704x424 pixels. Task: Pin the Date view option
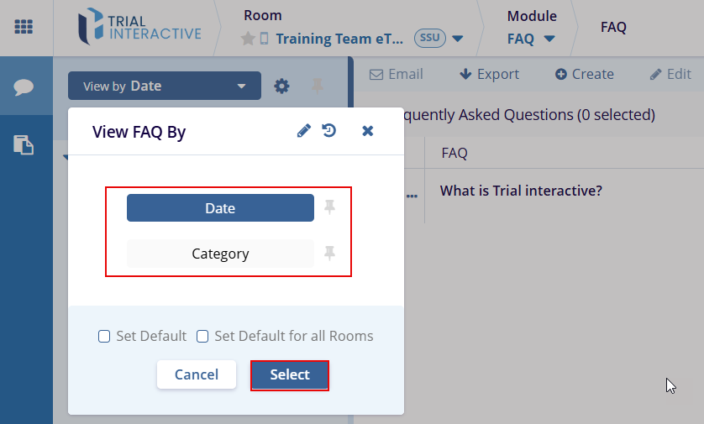coord(329,207)
